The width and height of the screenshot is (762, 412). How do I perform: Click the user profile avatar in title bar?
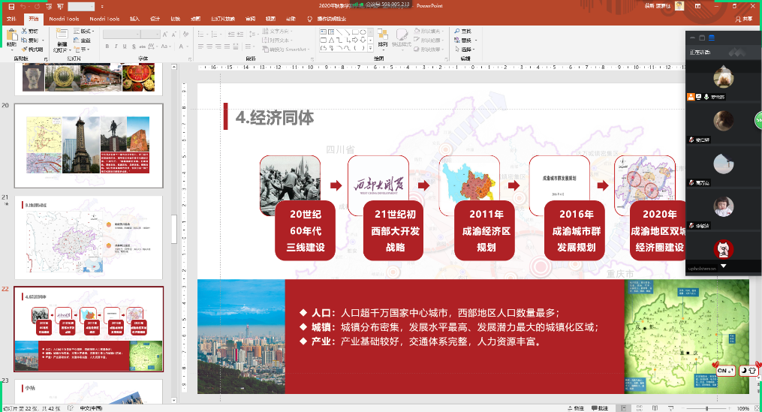click(679, 6)
